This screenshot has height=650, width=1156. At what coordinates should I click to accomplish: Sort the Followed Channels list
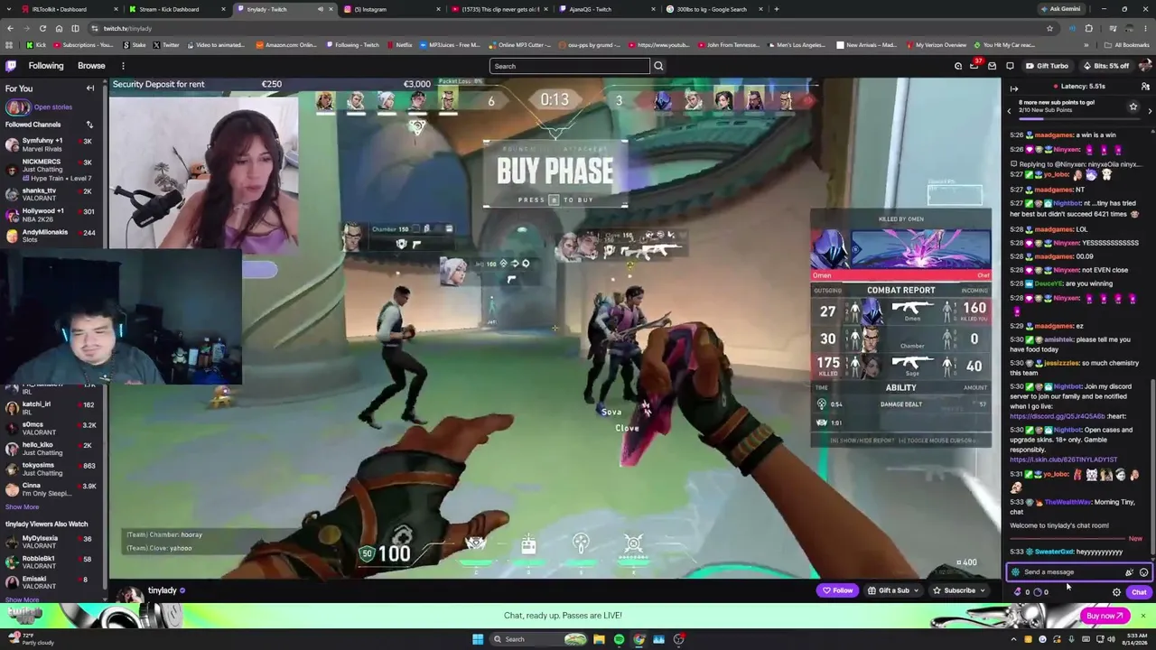pyautogui.click(x=89, y=125)
